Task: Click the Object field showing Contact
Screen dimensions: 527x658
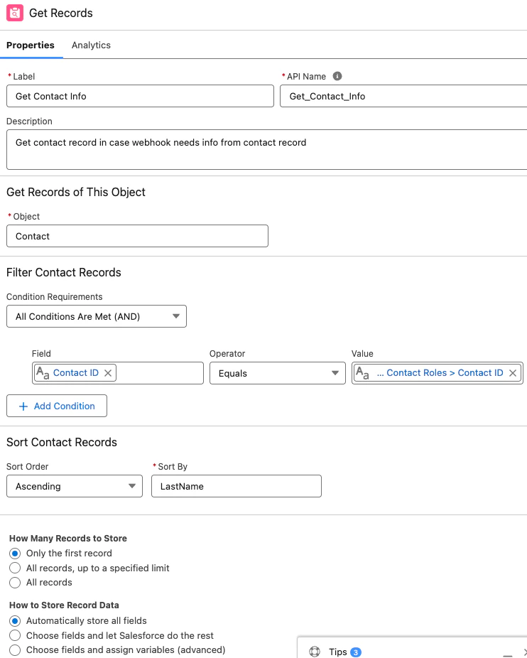Action: coord(137,236)
